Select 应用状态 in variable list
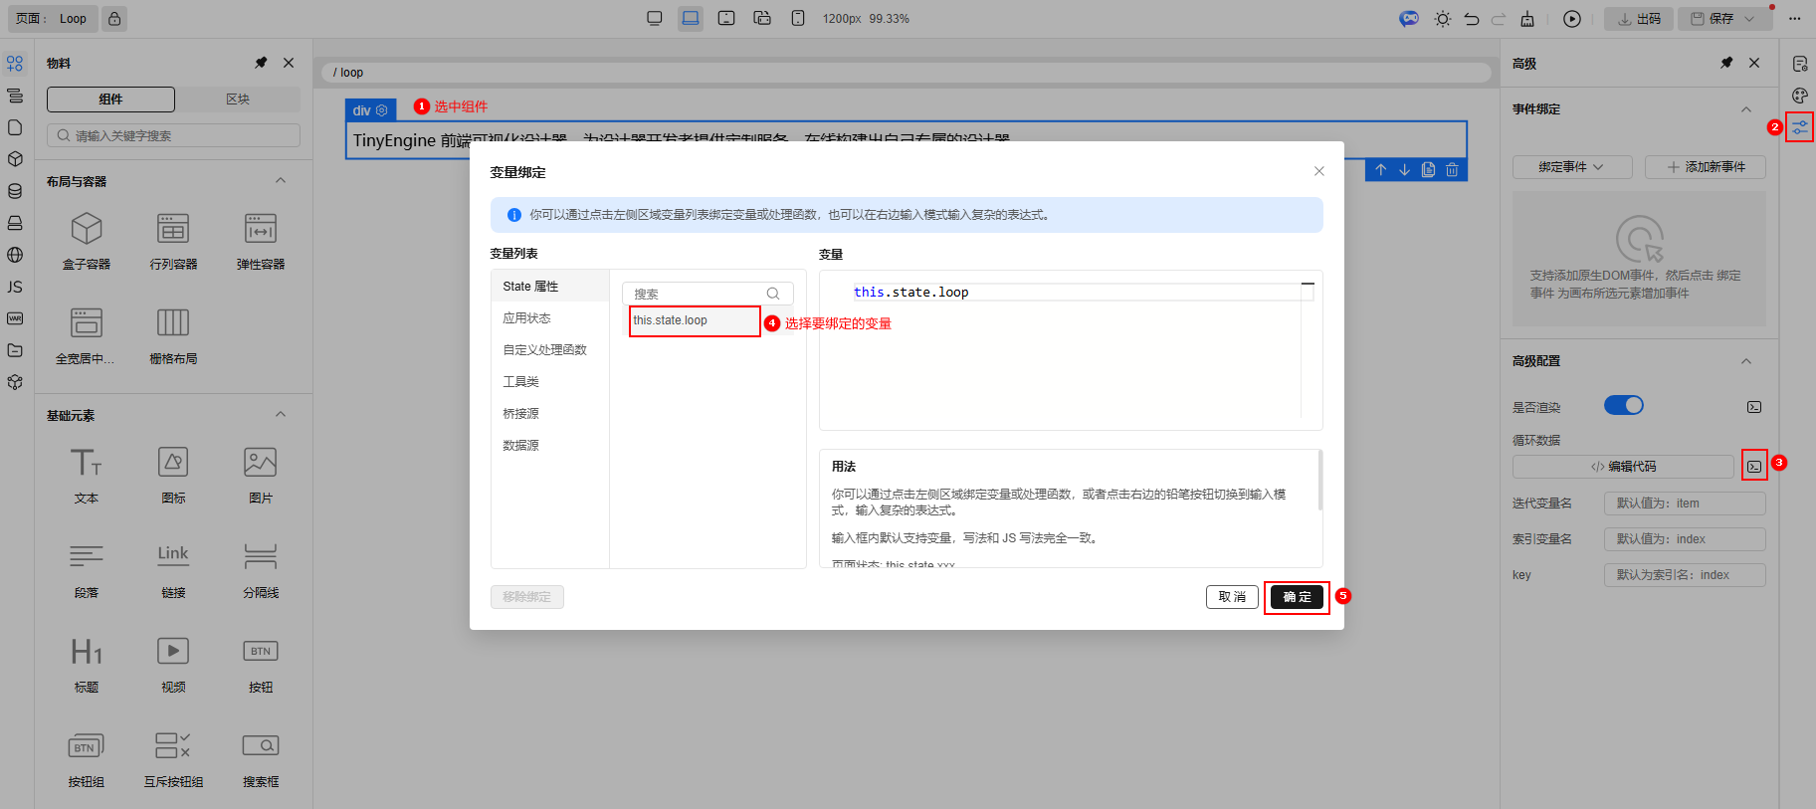This screenshot has width=1816, height=809. tap(526, 318)
